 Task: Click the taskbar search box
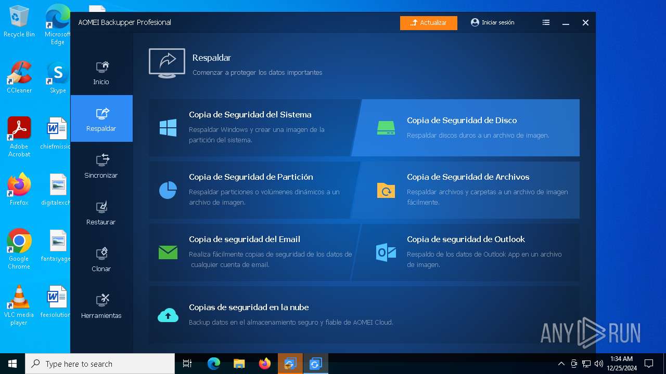pos(100,364)
